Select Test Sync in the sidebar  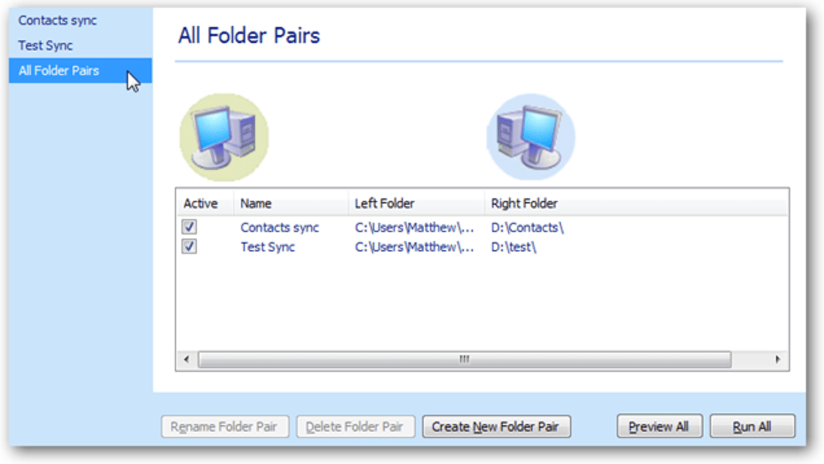(x=45, y=45)
